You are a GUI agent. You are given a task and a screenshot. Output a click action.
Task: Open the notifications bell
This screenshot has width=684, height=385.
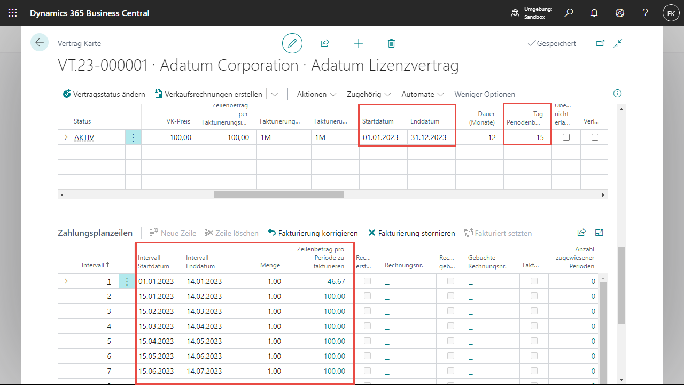click(594, 13)
